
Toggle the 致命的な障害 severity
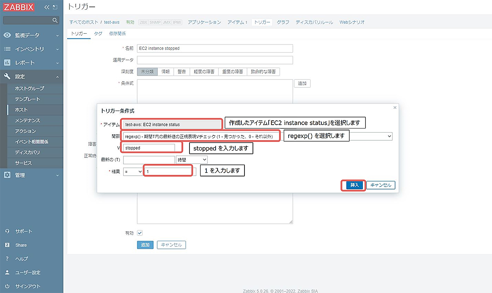pyautogui.click(x=264, y=71)
